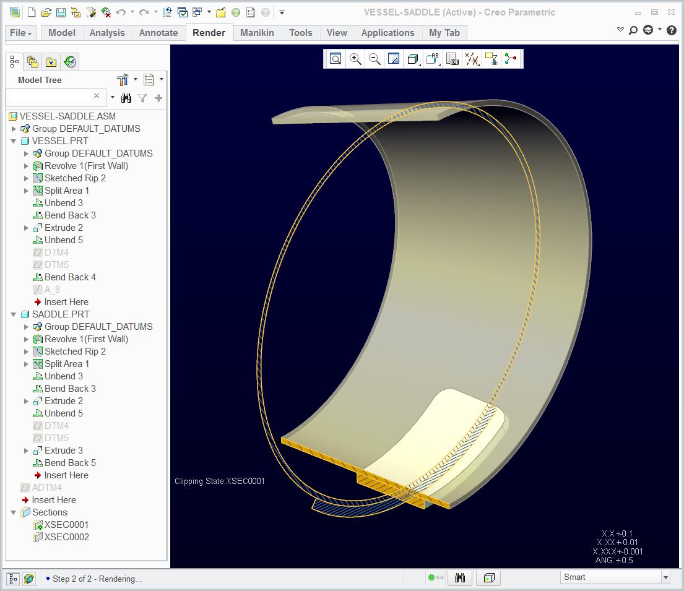Collapse the Sections tree node
Screen dimensions: 684x591
click(x=13, y=512)
